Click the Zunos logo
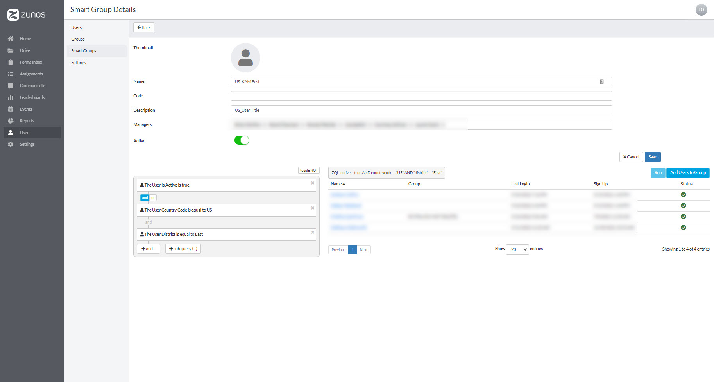Image resolution: width=714 pixels, height=382 pixels. click(x=27, y=15)
